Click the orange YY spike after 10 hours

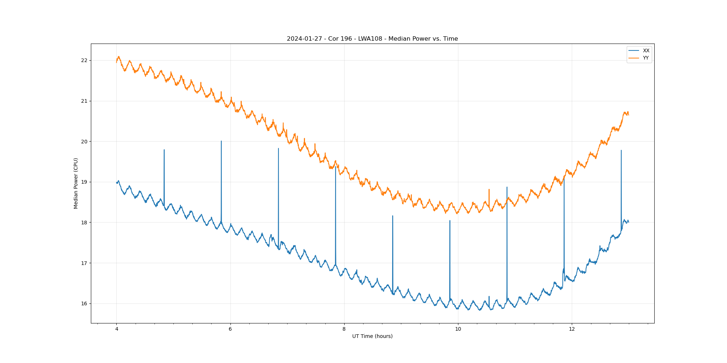tap(489, 189)
